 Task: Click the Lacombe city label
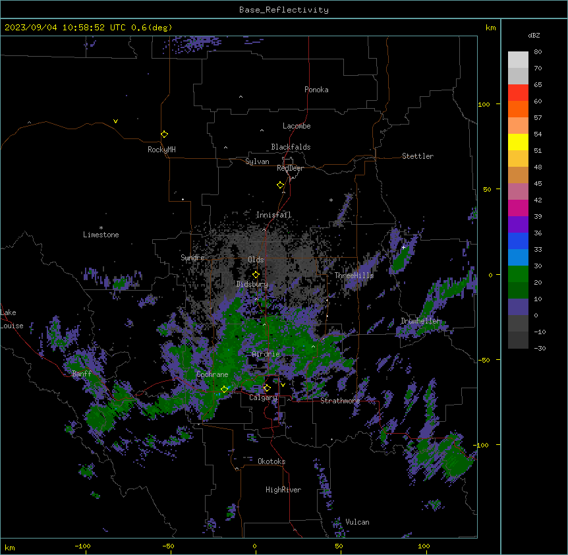(297, 126)
